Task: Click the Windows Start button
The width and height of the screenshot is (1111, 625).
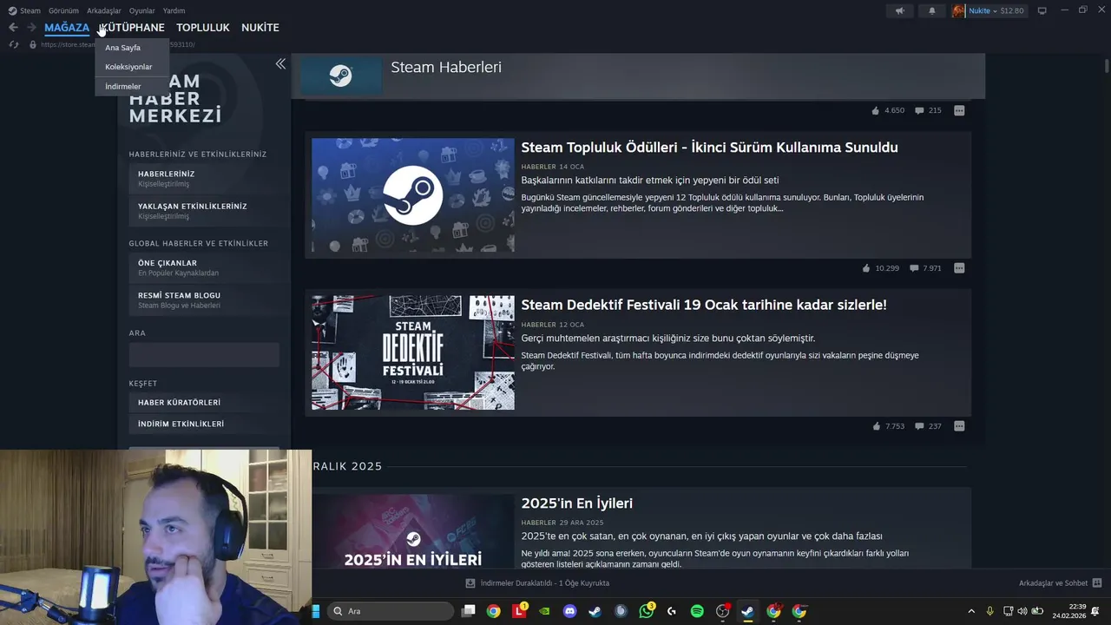Action: 316,611
